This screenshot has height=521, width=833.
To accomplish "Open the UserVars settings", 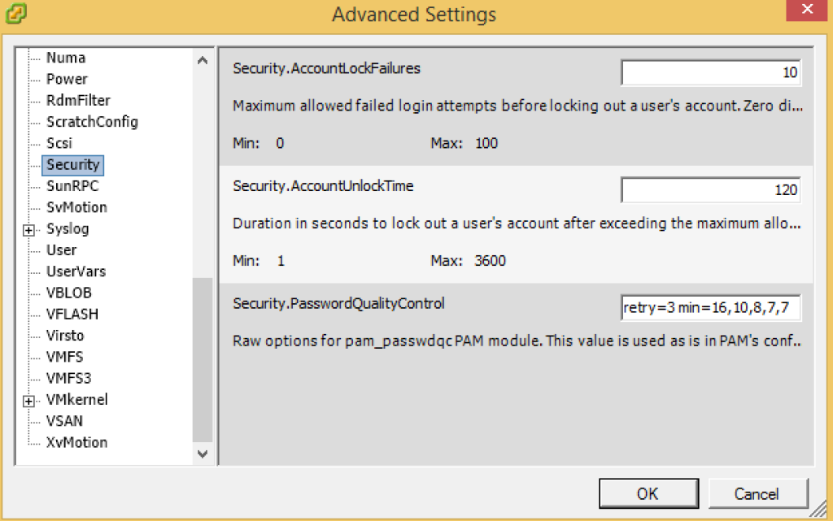I will [76, 271].
